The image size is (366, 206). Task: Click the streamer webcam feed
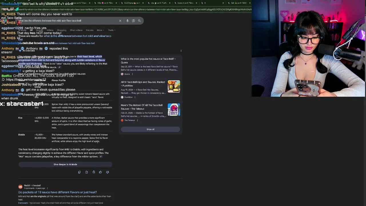tap(309, 48)
